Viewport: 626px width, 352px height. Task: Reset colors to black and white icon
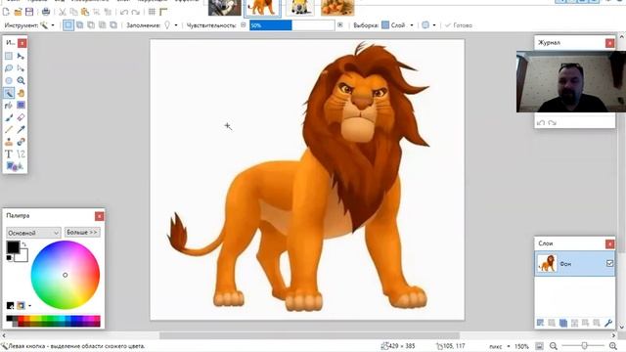pyautogui.click(x=9, y=258)
